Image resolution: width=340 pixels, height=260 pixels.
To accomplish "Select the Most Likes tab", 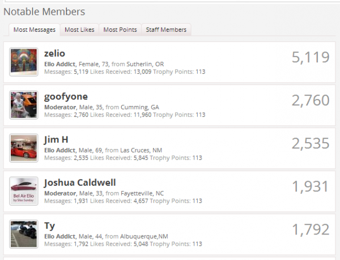I will pos(79,29).
